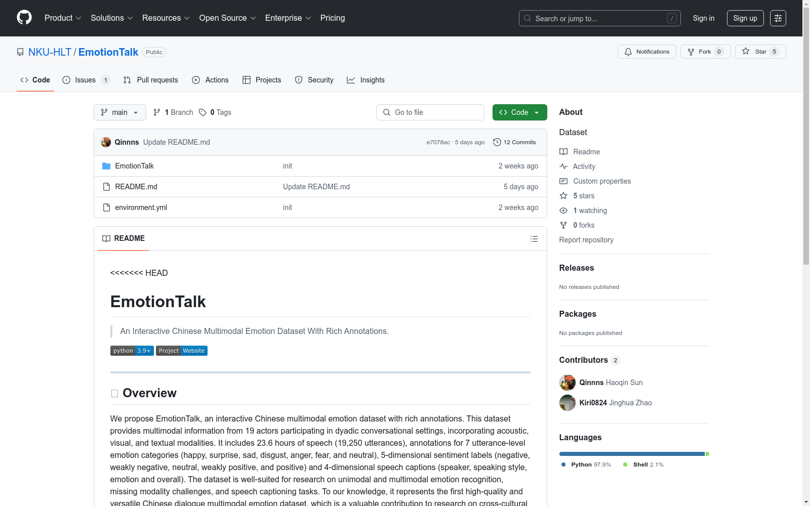This screenshot has width=810, height=506.
Task: Open README outline menu icon
Action: pyautogui.click(x=534, y=239)
